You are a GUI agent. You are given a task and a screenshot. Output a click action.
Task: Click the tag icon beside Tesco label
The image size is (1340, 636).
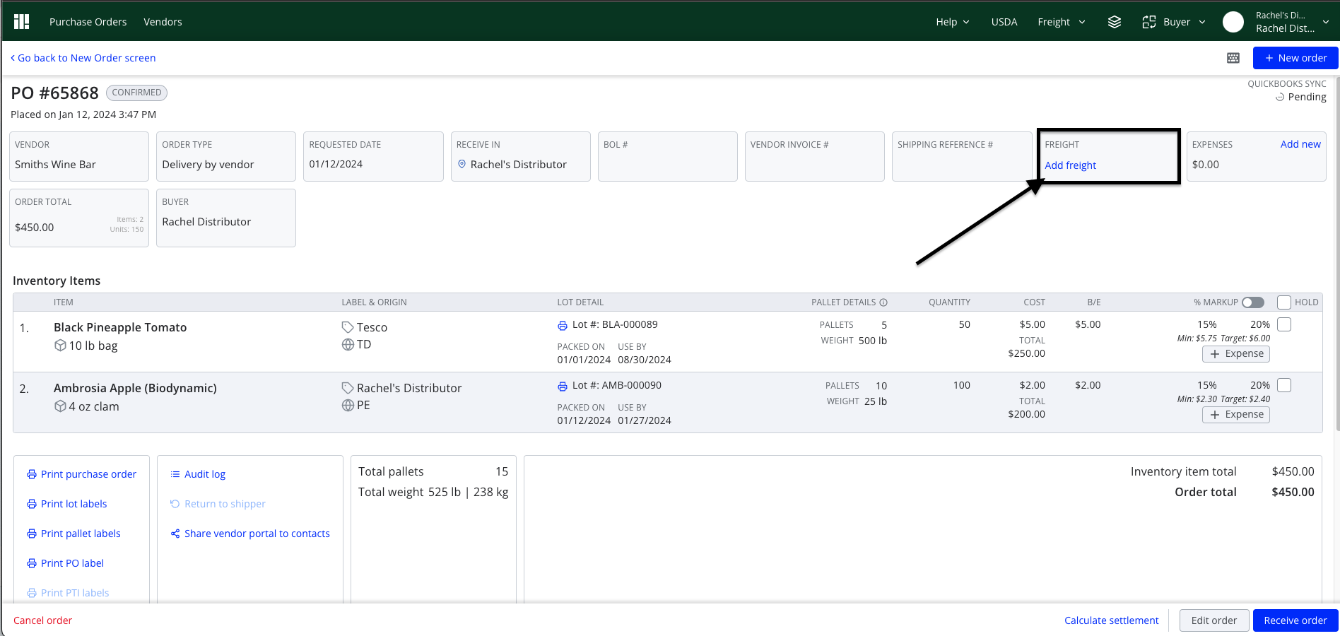tap(348, 327)
